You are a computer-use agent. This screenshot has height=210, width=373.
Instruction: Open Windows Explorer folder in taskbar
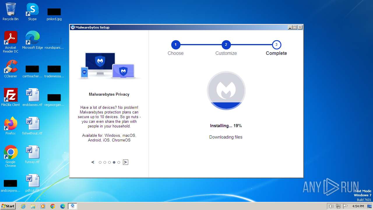coord(33,206)
